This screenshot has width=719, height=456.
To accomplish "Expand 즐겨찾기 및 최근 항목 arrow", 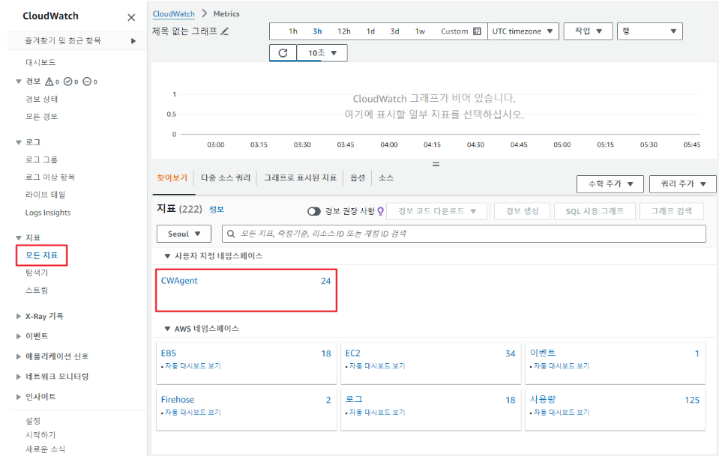I will 133,40.
